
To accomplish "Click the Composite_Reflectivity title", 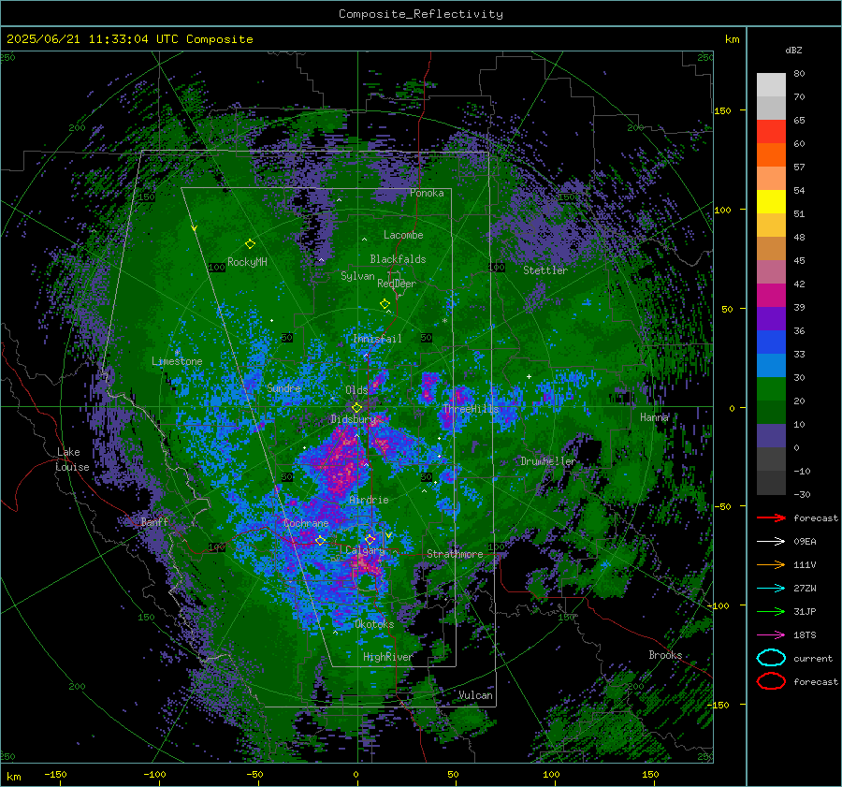I will tap(421, 14).
